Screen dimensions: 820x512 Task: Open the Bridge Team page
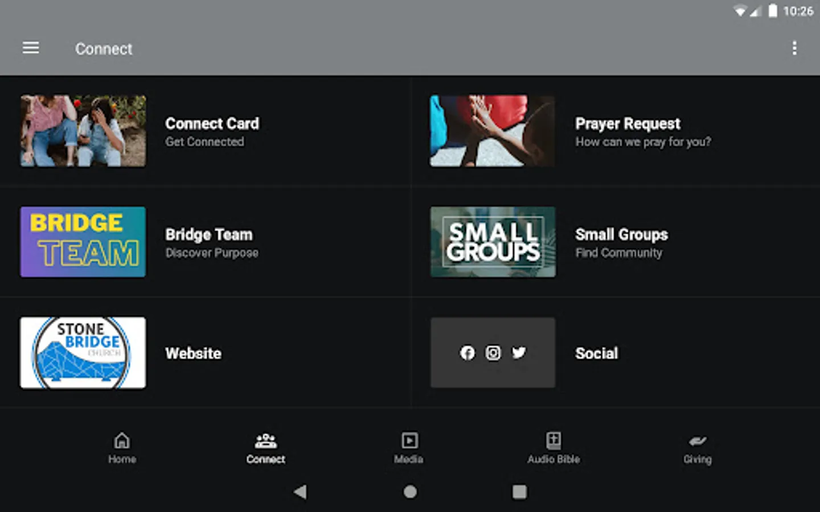click(208, 234)
